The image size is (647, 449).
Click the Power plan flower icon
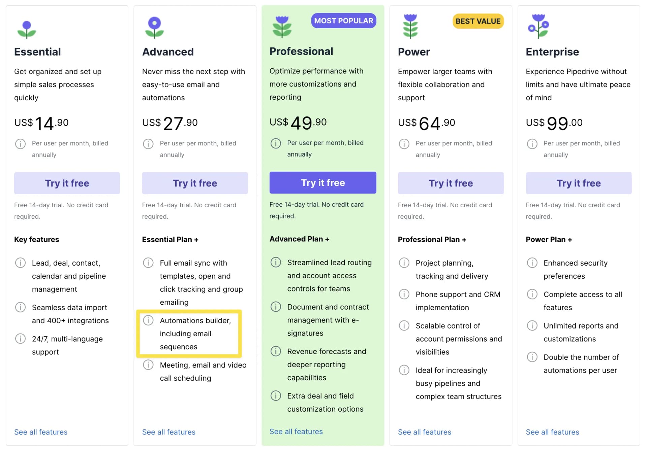pyautogui.click(x=410, y=26)
